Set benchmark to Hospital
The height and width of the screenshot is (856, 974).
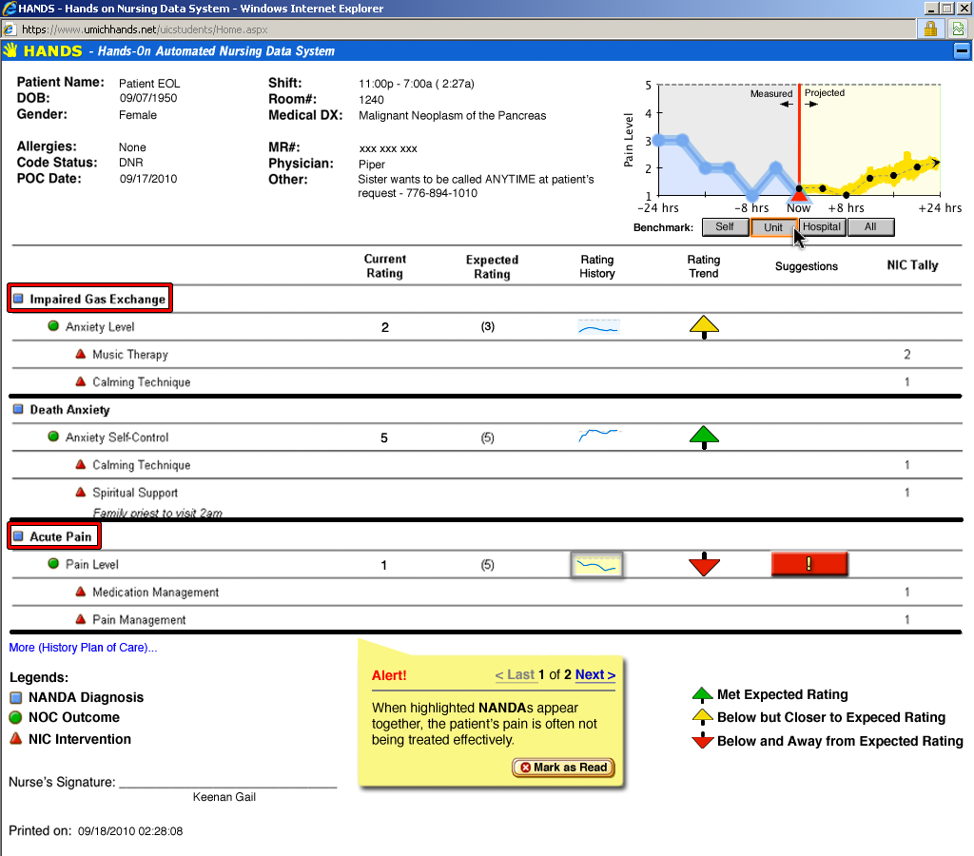click(821, 226)
